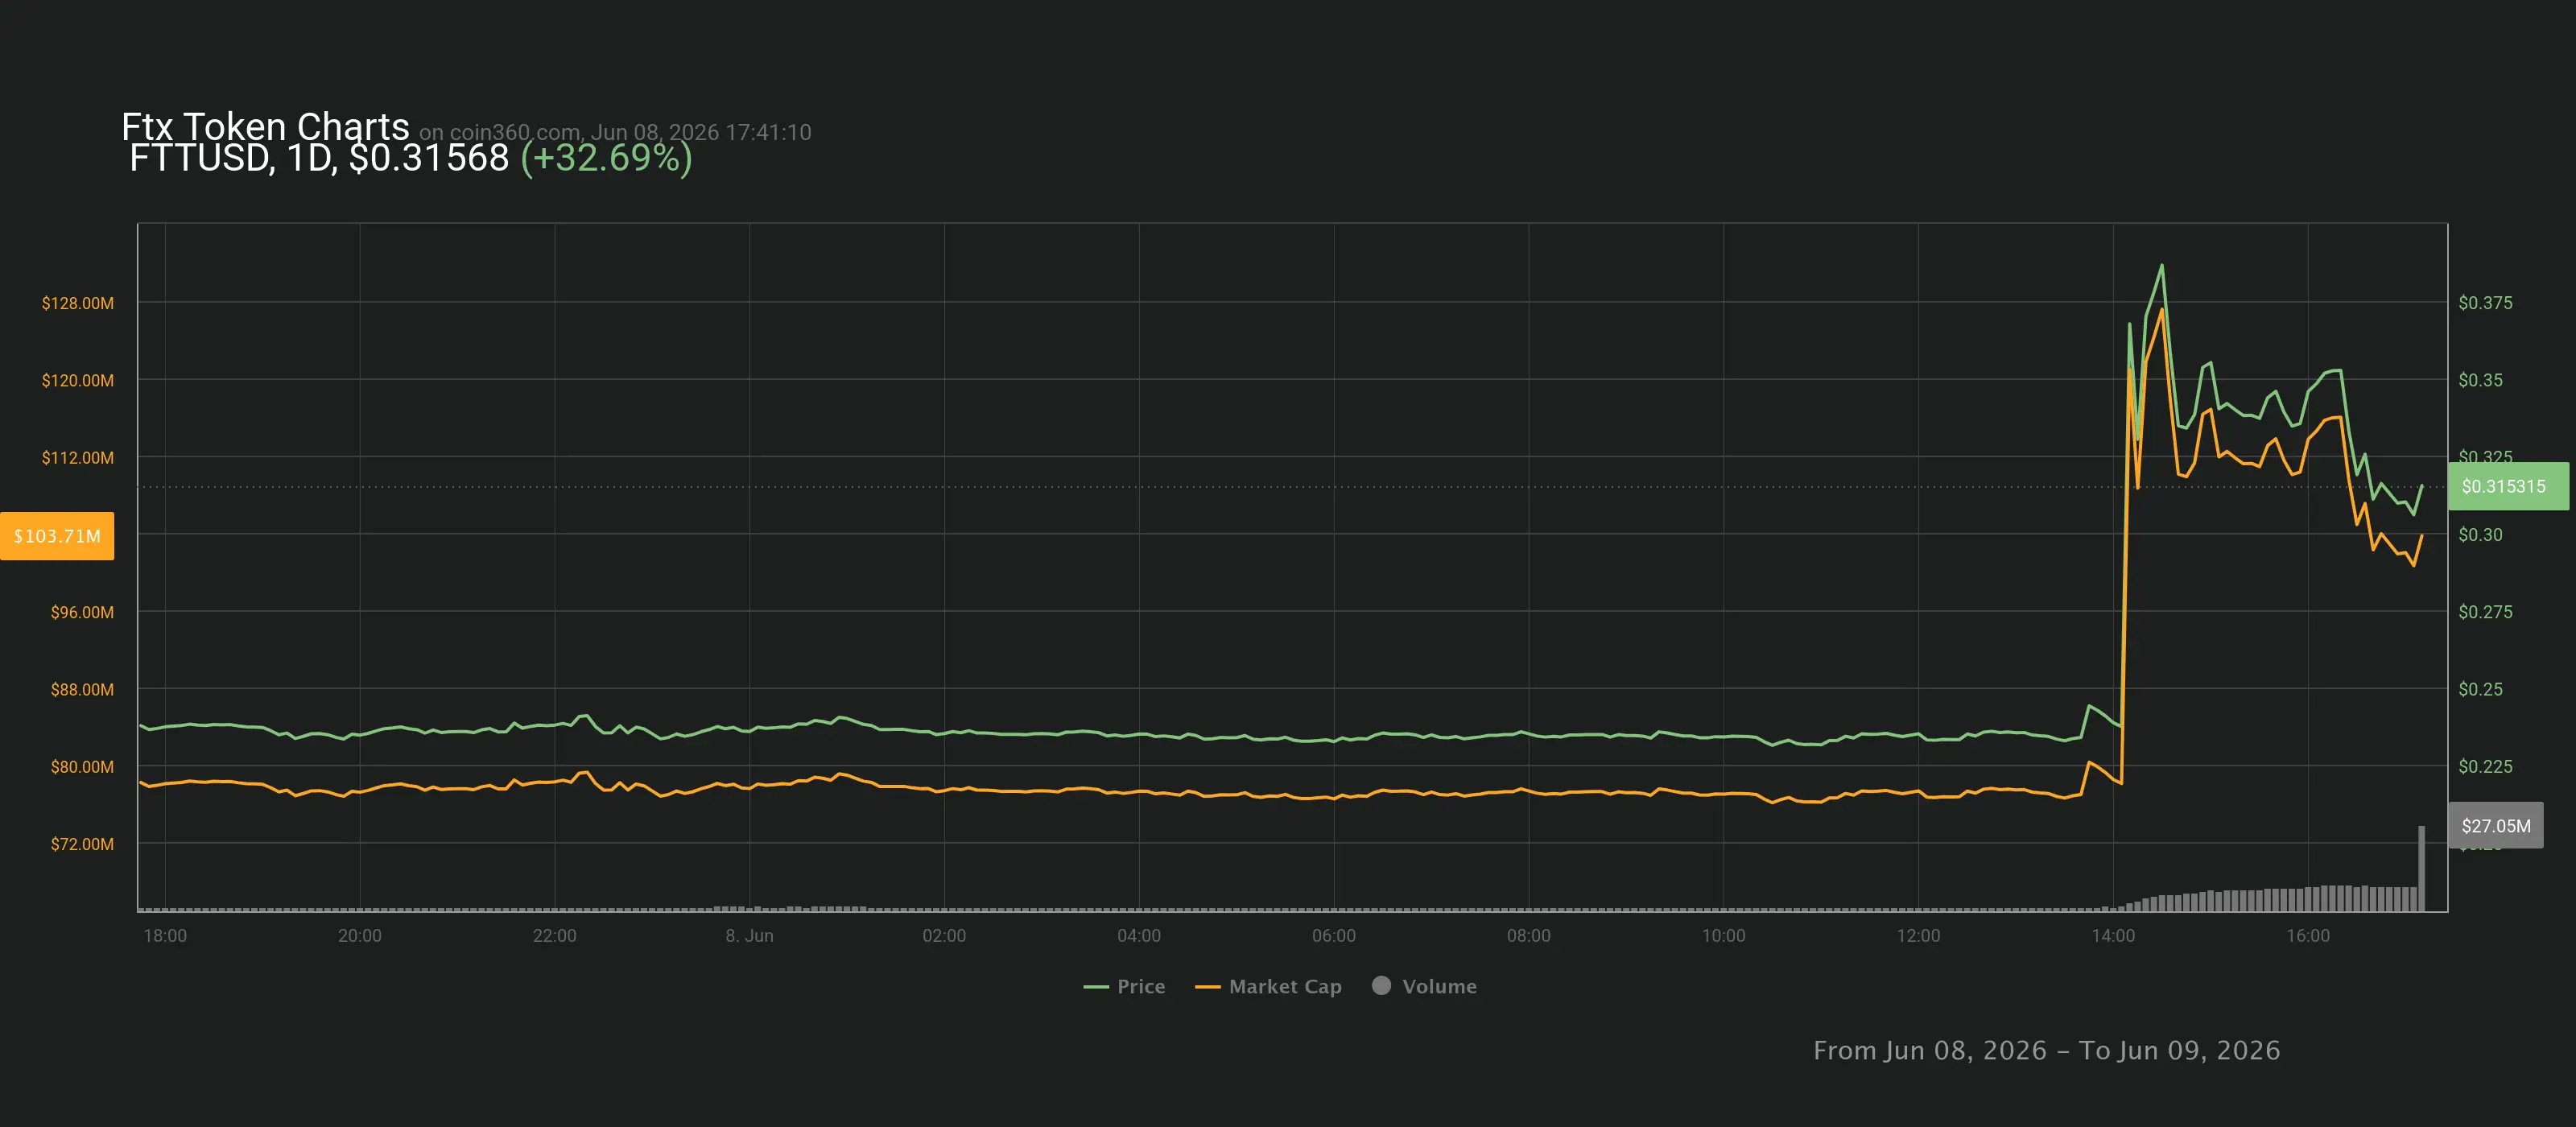
Task: Click the 02:00 time axis label
Action: point(944,935)
